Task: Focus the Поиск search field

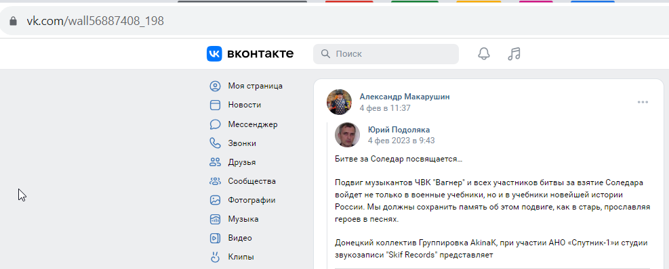Action: [386, 54]
